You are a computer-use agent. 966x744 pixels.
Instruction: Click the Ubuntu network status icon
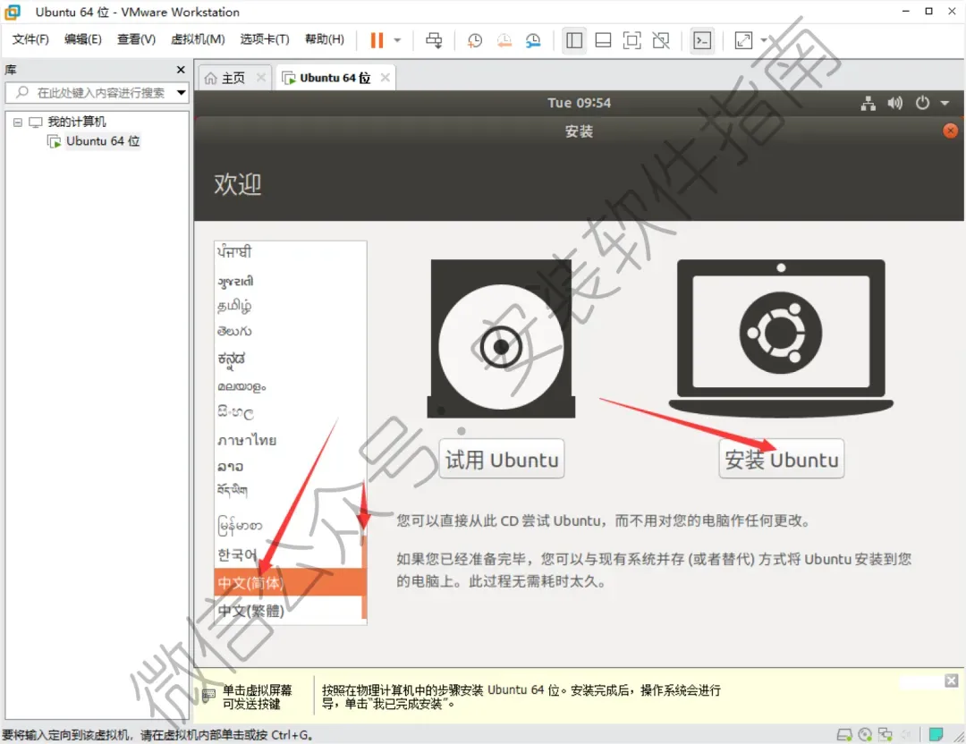click(868, 103)
